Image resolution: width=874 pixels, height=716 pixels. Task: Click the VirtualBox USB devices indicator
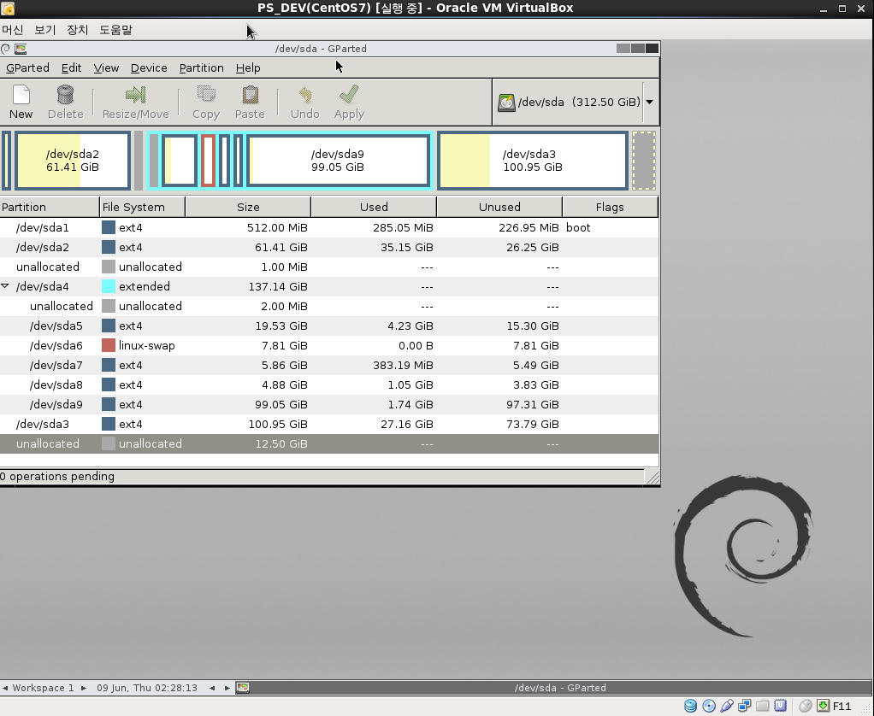click(x=726, y=706)
